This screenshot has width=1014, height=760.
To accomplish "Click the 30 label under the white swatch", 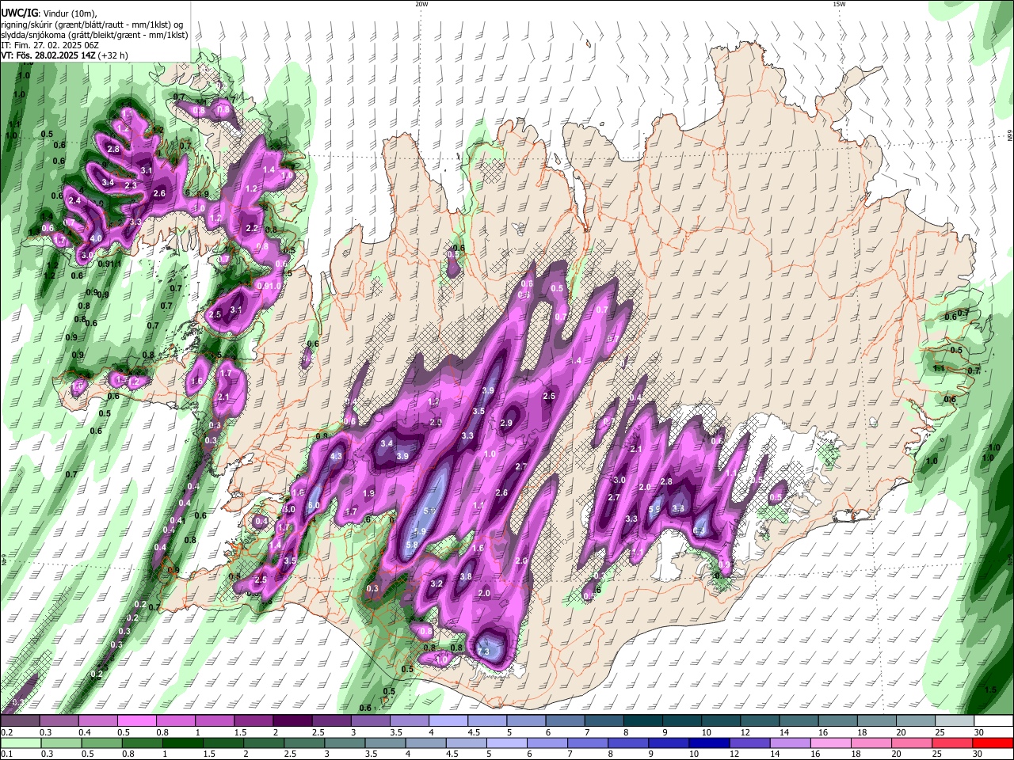I will tap(978, 732).
